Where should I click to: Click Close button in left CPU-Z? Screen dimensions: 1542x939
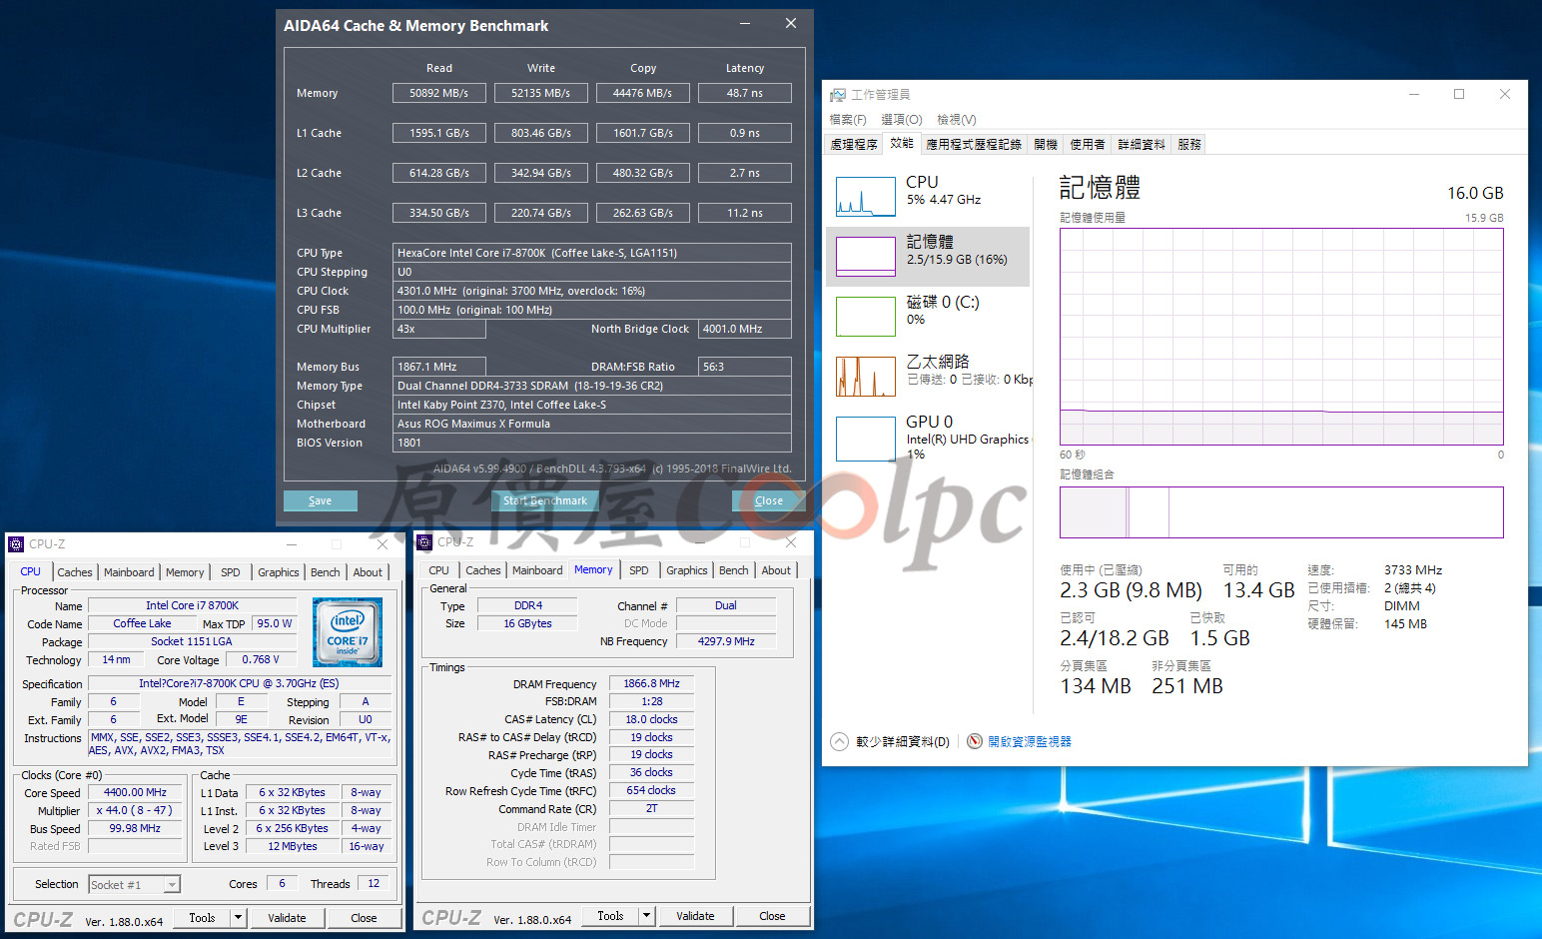365,917
